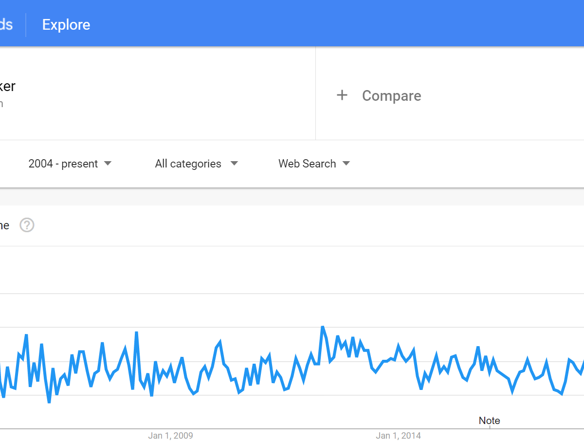Screen dimensions: 584x444
Task: Click the plus icon beside Compare
Action: (x=342, y=95)
